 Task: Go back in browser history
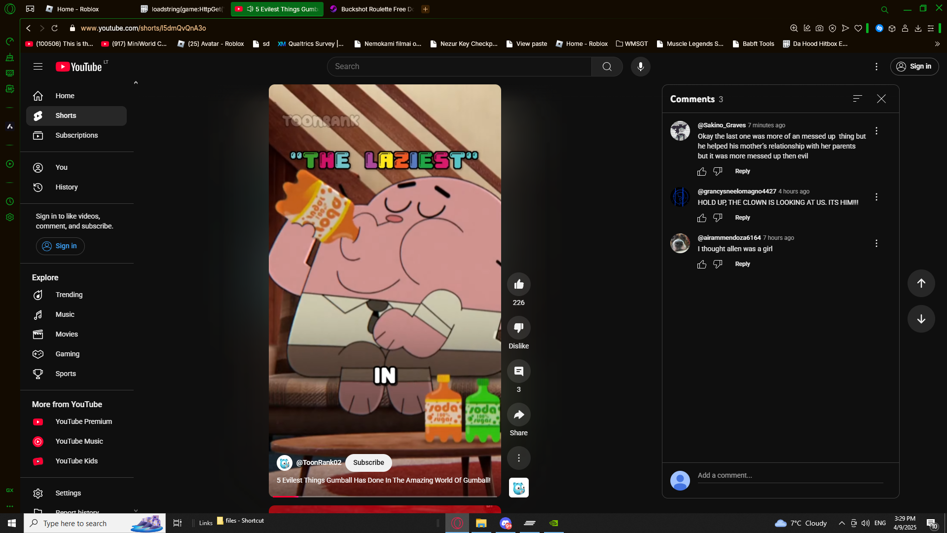tap(29, 28)
